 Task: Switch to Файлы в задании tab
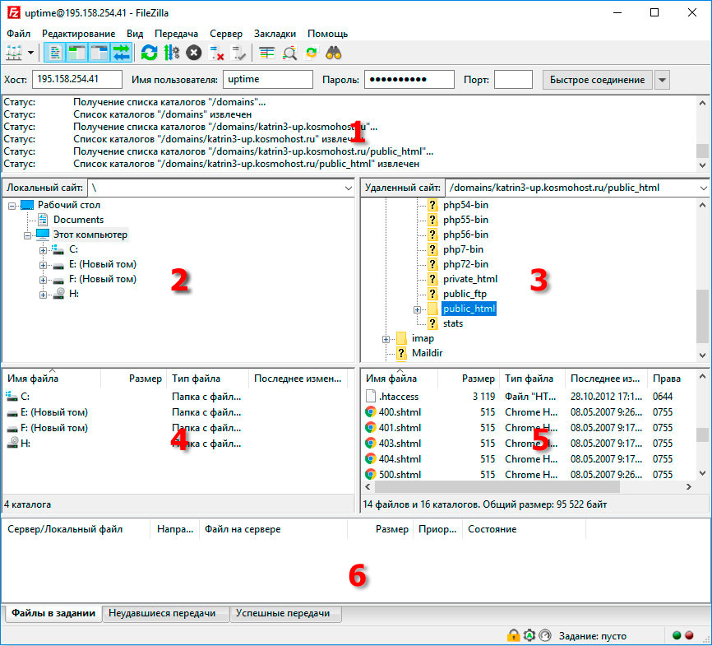tap(53, 613)
